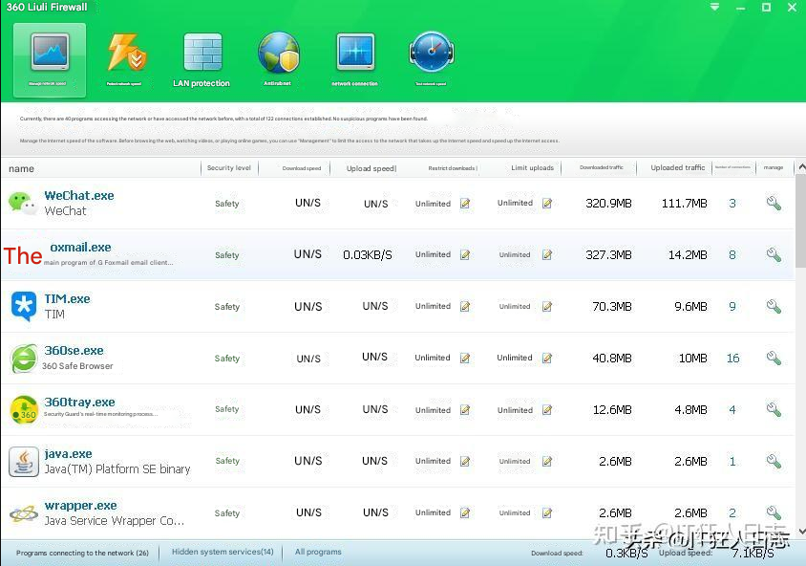This screenshot has width=806, height=566.
Task: Select the 360se.exe process name
Action: (x=74, y=351)
